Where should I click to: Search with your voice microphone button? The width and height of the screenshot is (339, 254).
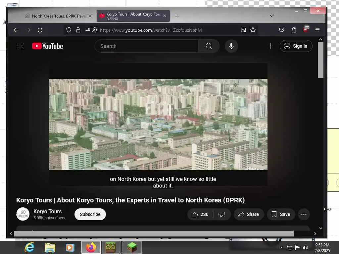[x=231, y=46]
